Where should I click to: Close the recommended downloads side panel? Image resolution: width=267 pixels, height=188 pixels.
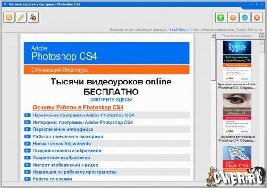262,36
